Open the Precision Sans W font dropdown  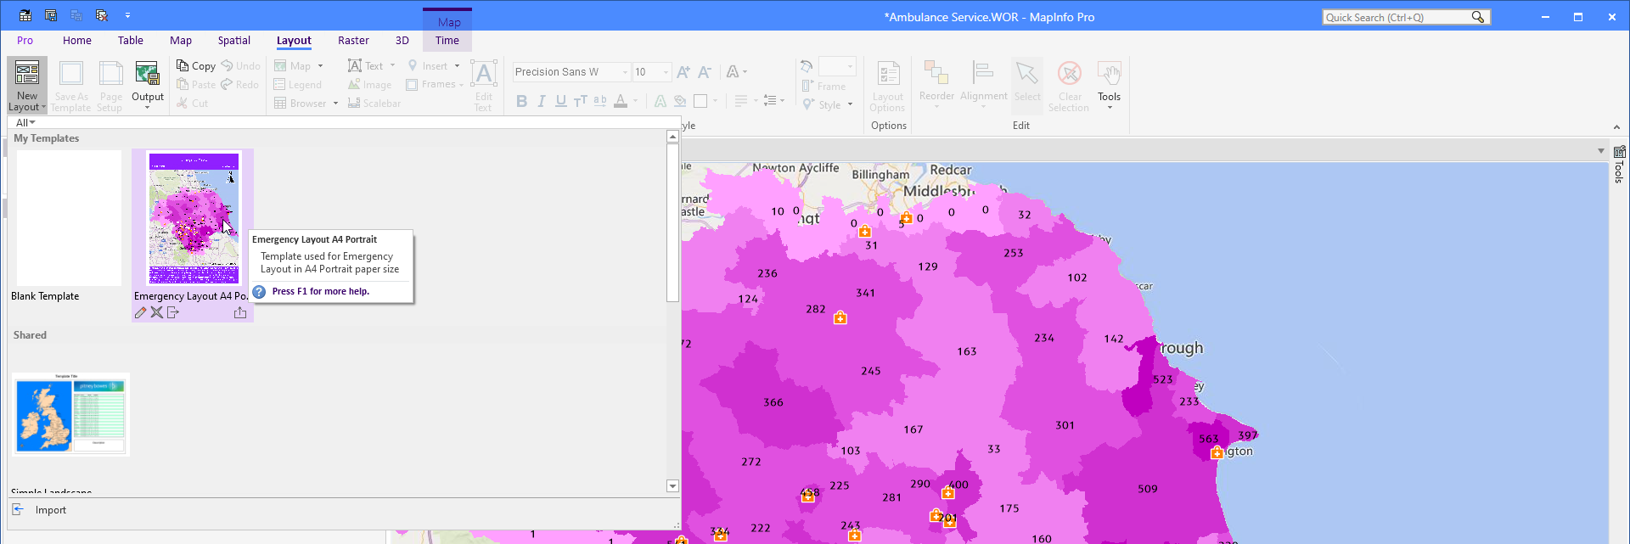625,72
